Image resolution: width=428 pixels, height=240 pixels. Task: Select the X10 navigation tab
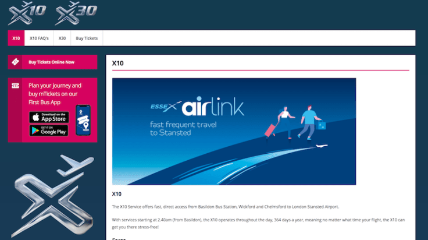[16, 38]
